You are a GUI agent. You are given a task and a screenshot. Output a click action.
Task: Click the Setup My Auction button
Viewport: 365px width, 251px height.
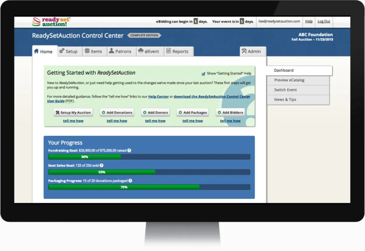click(73, 112)
